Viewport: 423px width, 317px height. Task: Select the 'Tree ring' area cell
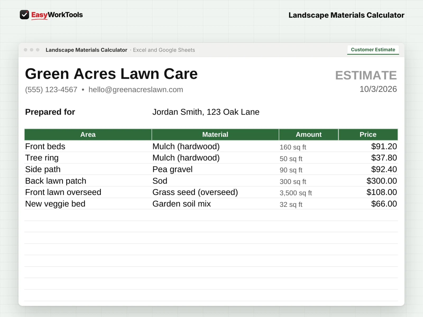88,158
